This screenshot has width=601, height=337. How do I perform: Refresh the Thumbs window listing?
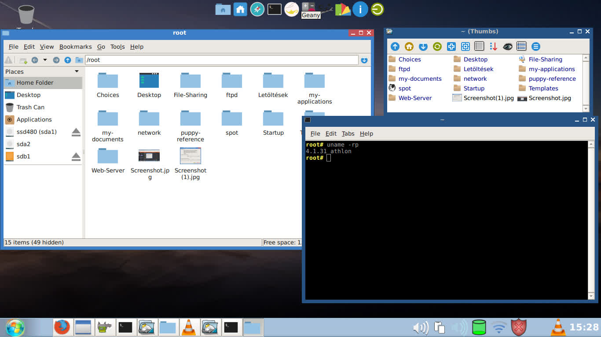437,47
